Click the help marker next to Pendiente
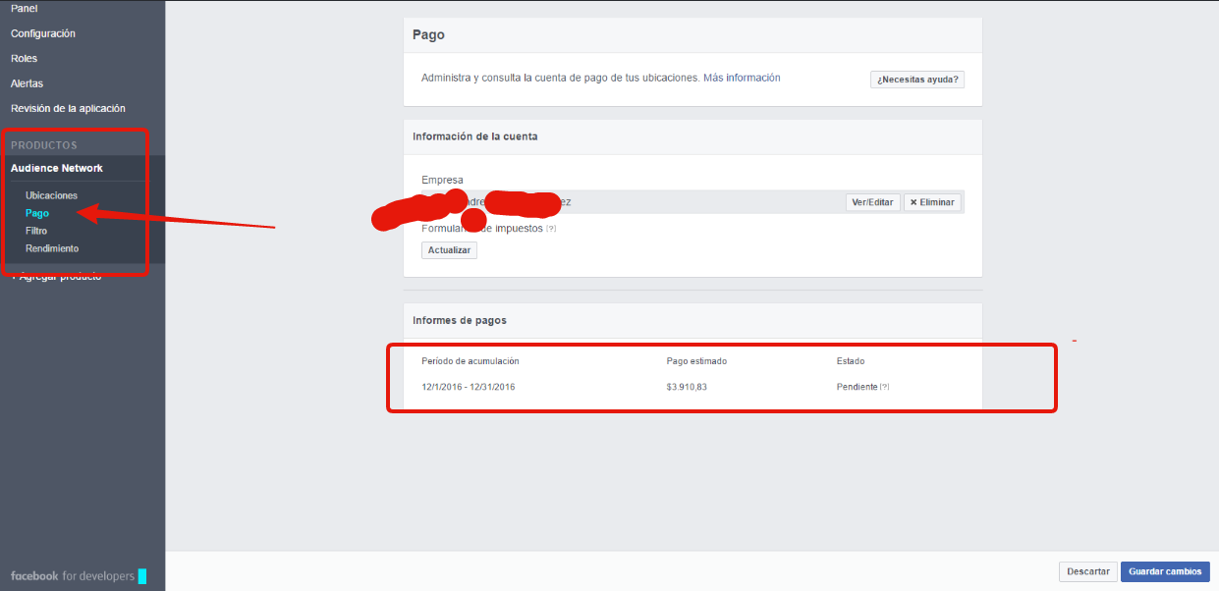 point(885,387)
